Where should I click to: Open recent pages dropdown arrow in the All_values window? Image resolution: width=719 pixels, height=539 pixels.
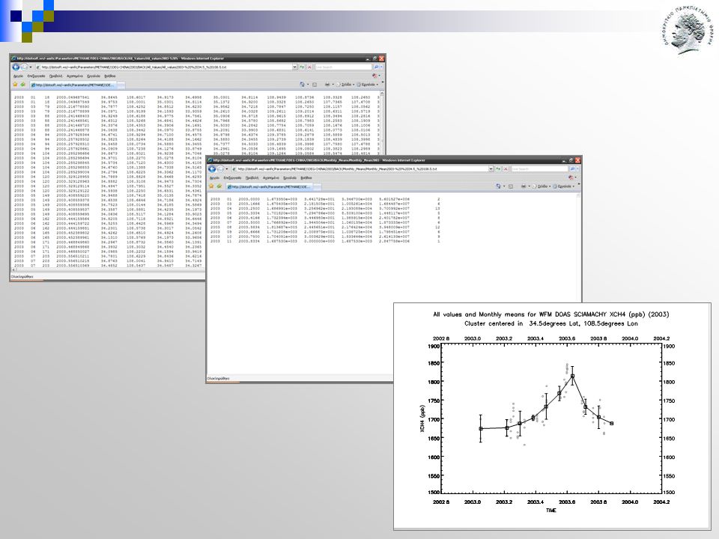tap(31, 67)
